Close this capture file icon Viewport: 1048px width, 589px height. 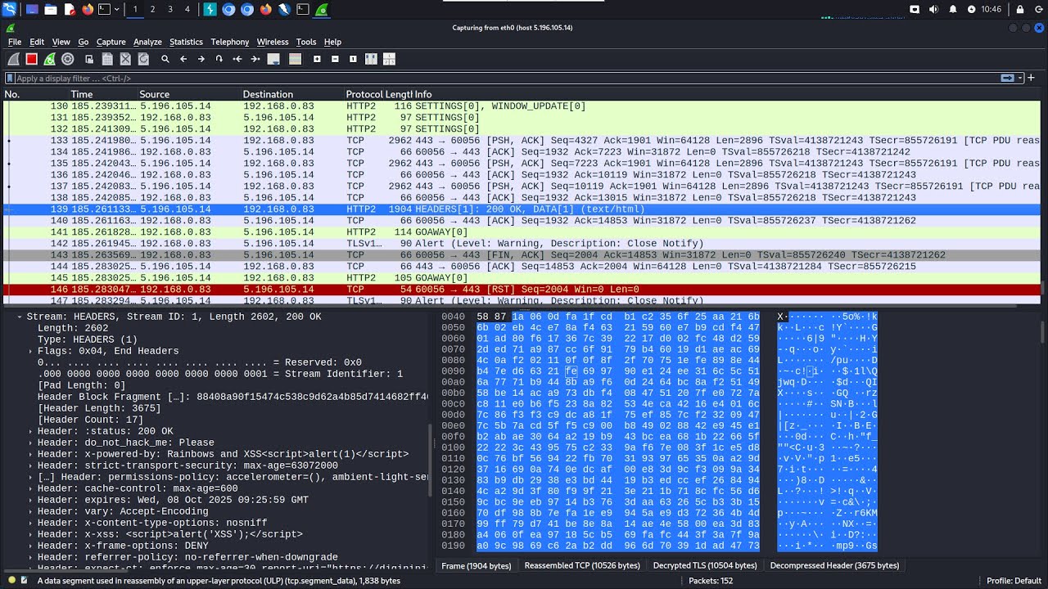tap(125, 59)
